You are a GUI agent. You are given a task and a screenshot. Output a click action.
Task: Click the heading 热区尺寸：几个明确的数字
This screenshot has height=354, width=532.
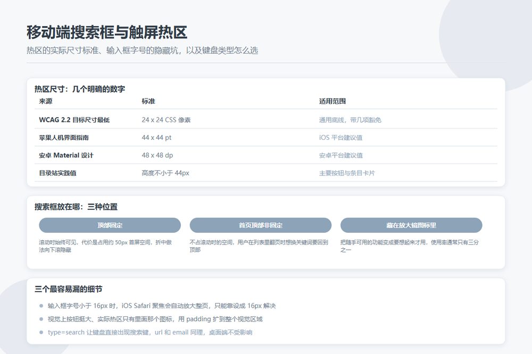point(80,89)
